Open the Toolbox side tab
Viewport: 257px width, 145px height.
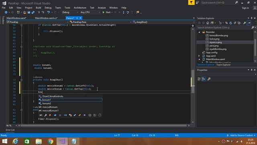(x=3, y=20)
